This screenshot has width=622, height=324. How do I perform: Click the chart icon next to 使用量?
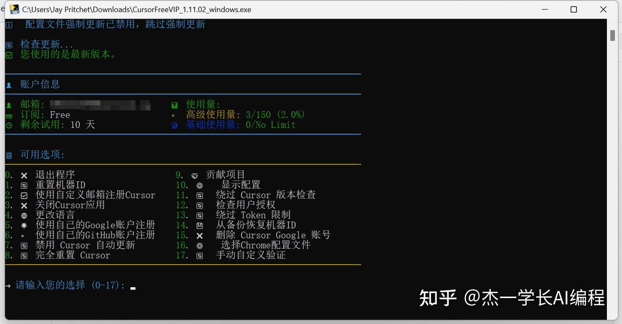pyautogui.click(x=174, y=105)
